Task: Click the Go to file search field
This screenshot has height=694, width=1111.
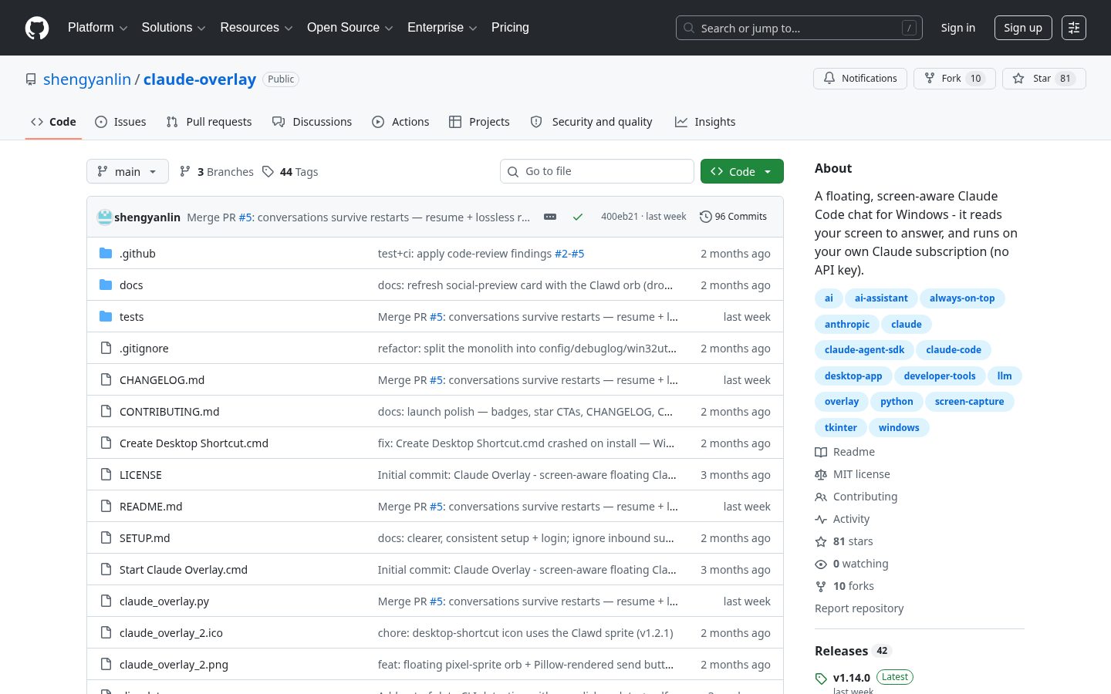Action: pyautogui.click(x=597, y=171)
